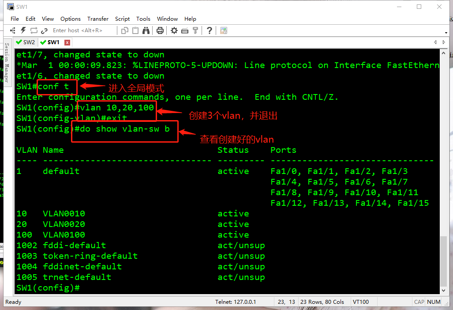Screen dimensions: 453x310
Task: Click the SecureFX lock picture icon
Action: [x=224, y=30]
